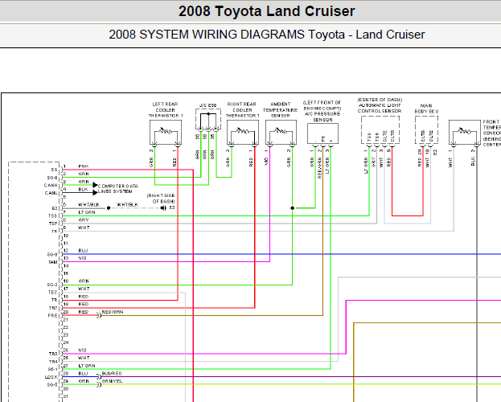The image size is (501, 402).
Task: Click the J/C E58 junction connector box
Action: [208, 119]
